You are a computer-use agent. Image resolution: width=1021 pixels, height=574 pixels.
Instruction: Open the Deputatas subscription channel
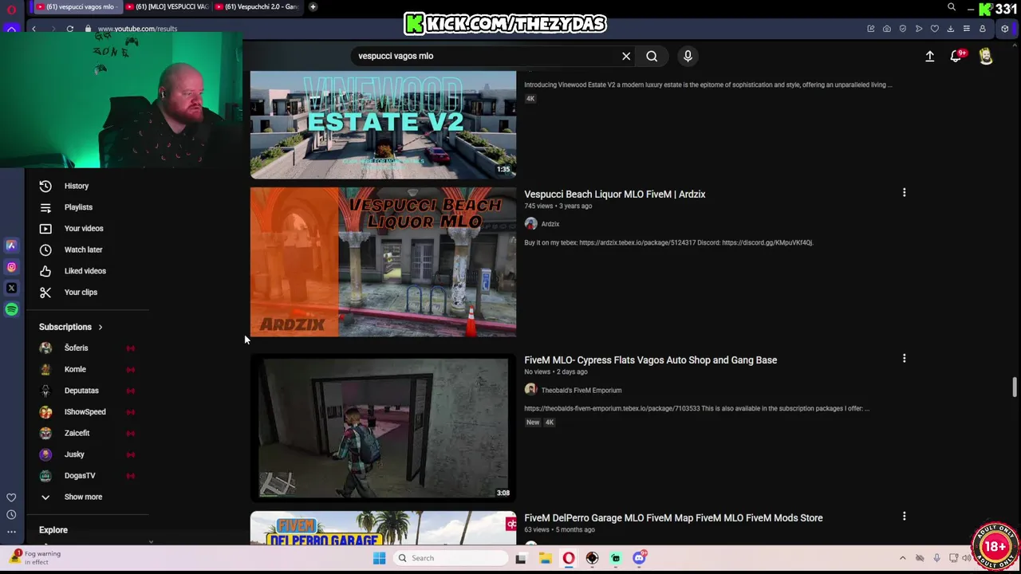tap(81, 391)
